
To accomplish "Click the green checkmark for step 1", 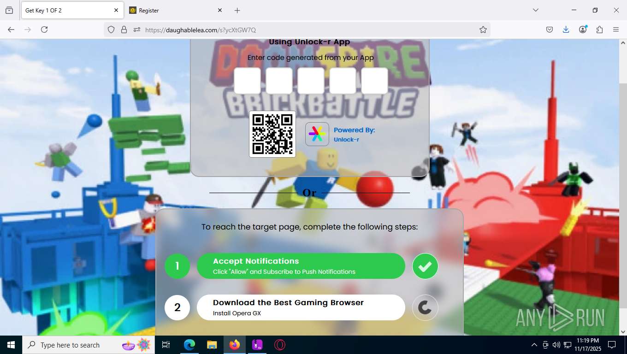I will [425, 266].
